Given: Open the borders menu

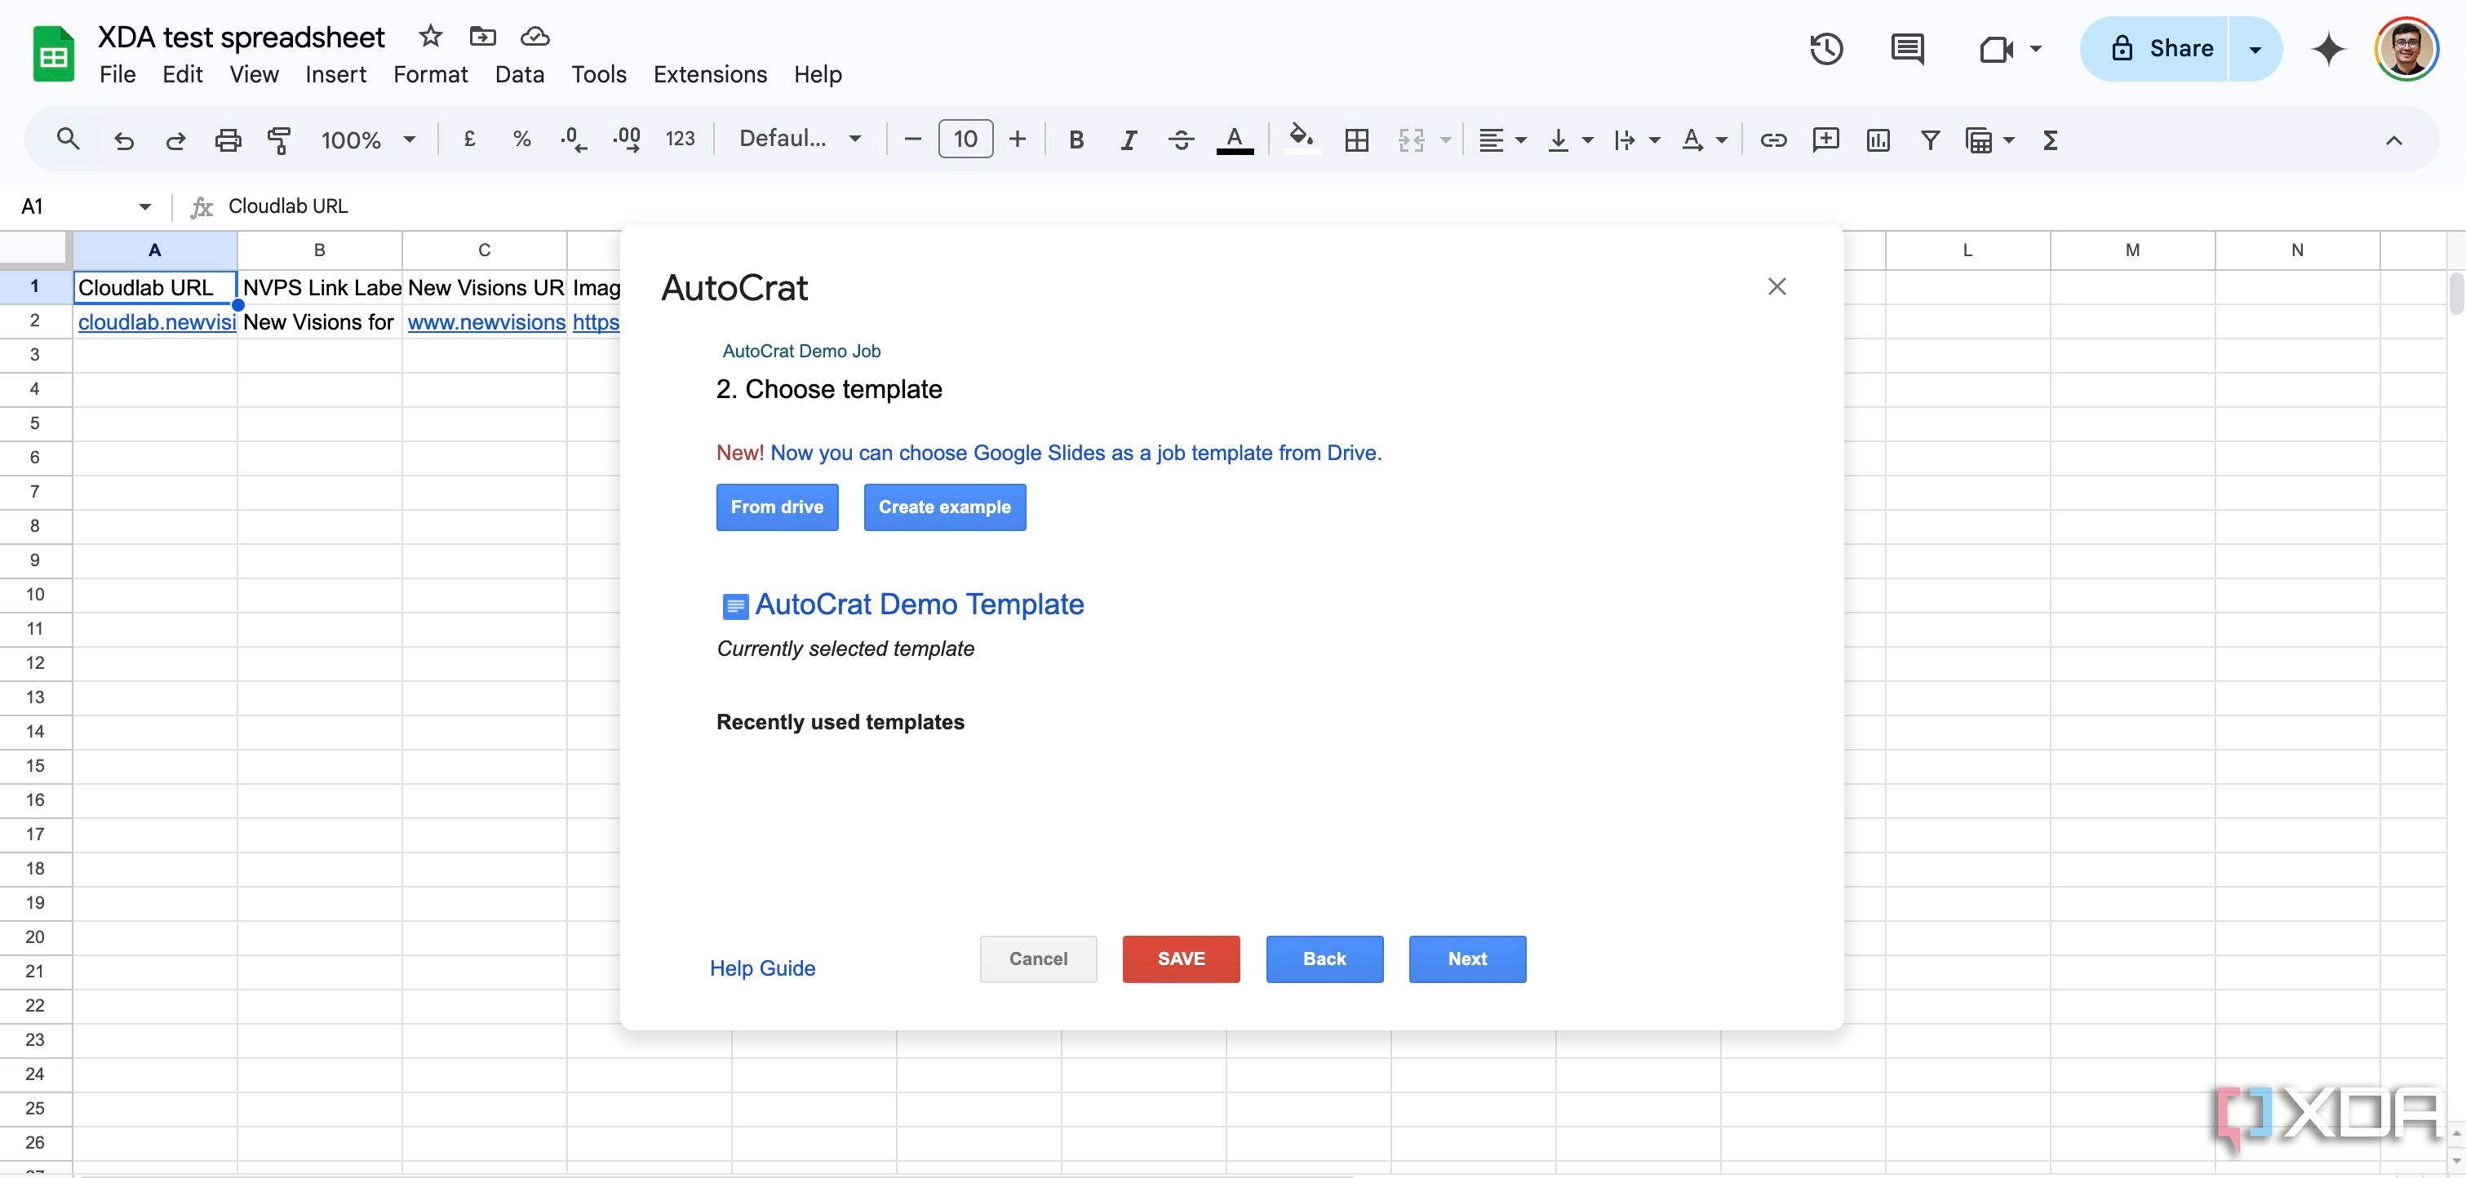Looking at the screenshot, I should pyautogui.click(x=1356, y=140).
